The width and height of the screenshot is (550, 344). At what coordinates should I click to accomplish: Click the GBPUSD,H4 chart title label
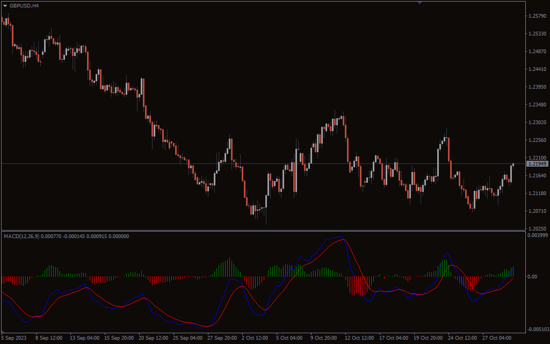(24, 5)
